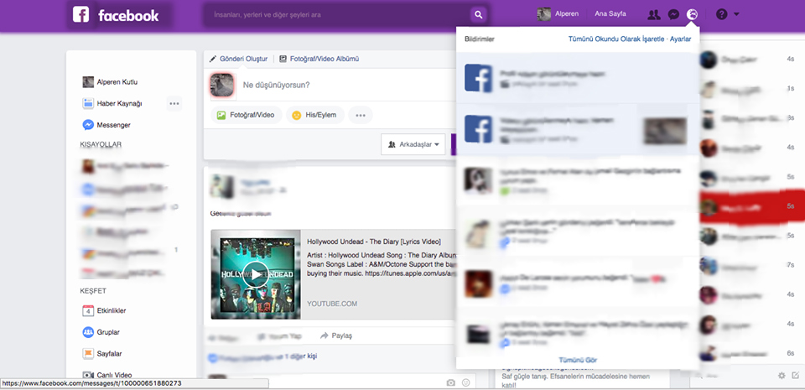The width and height of the screenshot is (805, 390).
Task: Click the Fotoğraf/Video button in composer
Action: point(247,115)
